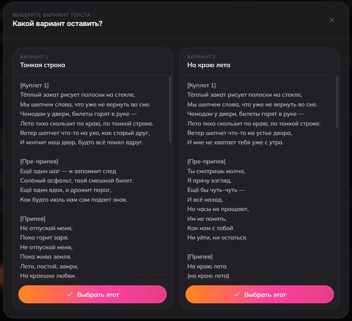Click the [Пре-припев] tag in variant 2
Viewport: 352px width, 321px height.
click(x=206, y=161)
